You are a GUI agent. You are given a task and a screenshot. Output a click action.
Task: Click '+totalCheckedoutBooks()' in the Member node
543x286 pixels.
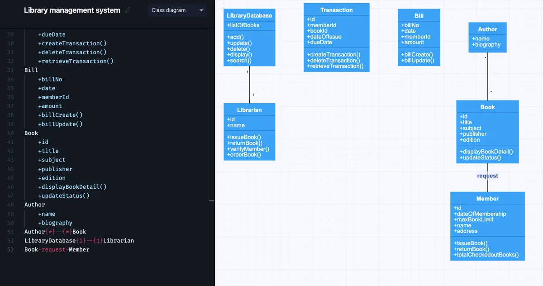click(x=486, y=255)
